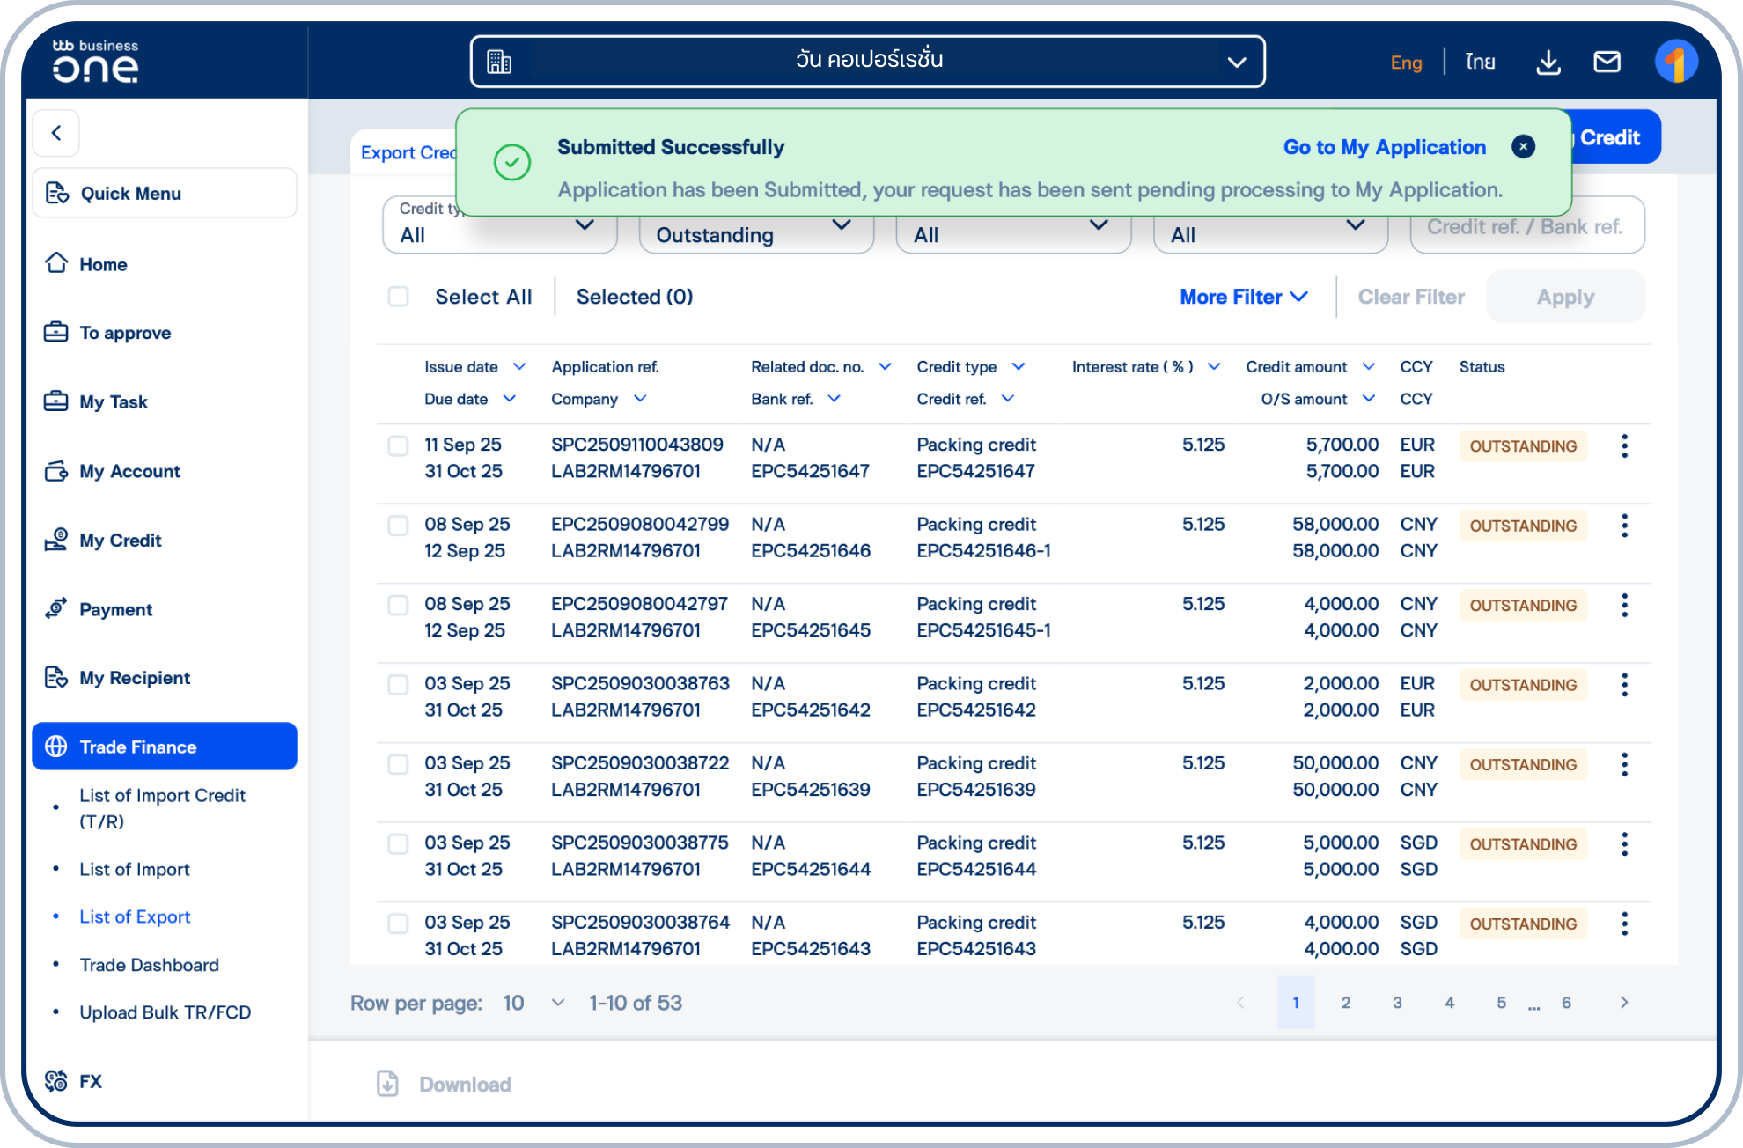The height and width of the screenshot is (1148, 1743).
Task: Collapse sidebar with back arrow icon
Action: tap(56, 133)
